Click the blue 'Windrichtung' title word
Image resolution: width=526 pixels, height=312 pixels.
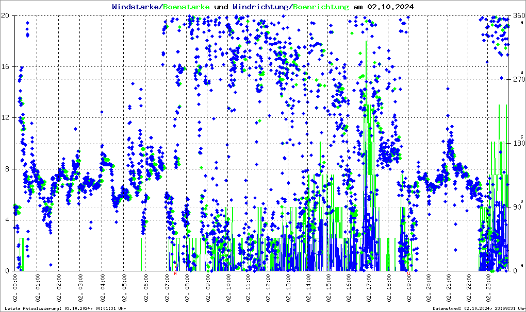tap(260, 7)
